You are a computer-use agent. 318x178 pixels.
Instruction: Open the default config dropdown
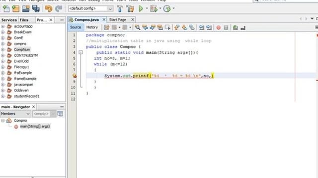click(90, 8)
